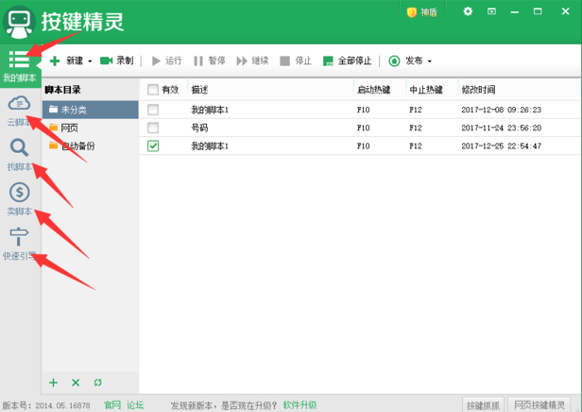Click the 停止 stop button

click(296, 60)
